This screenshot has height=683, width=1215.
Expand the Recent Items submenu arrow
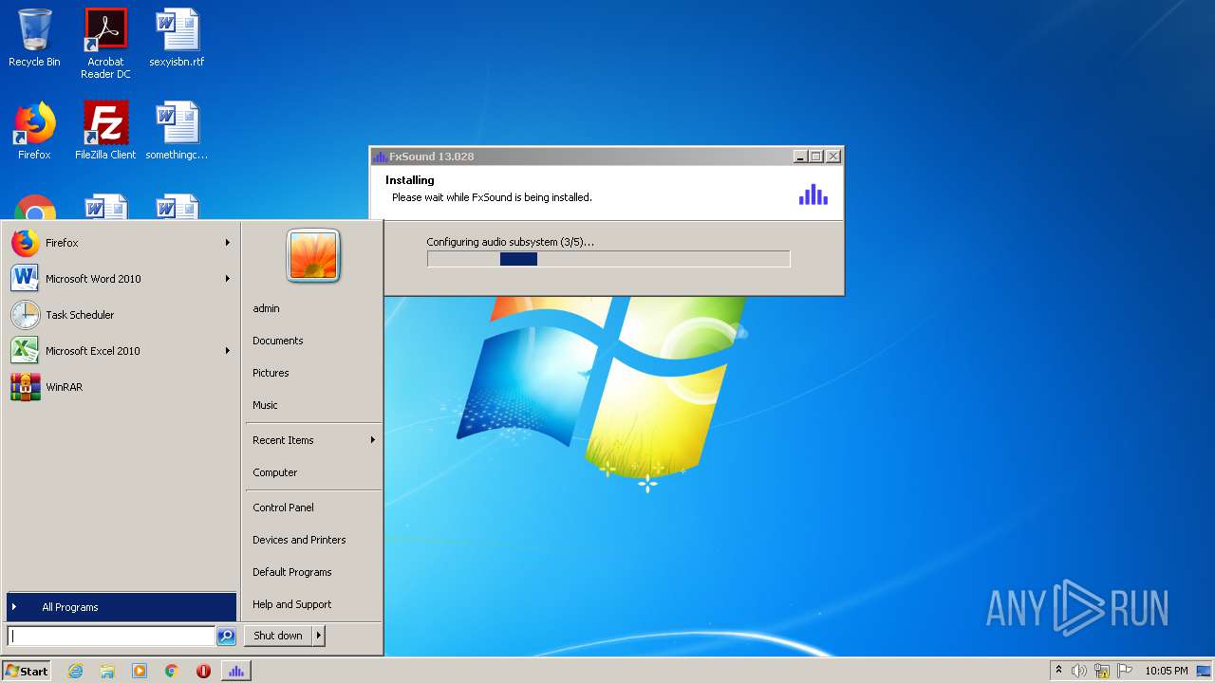point(373,440)
